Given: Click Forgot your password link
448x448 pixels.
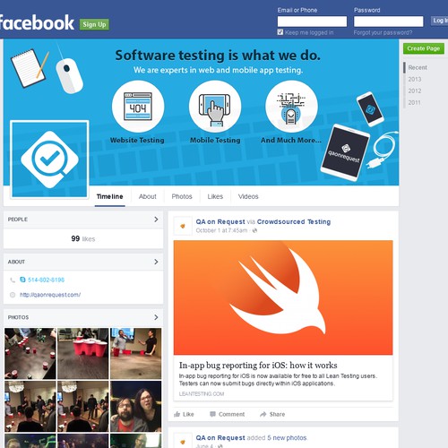Looking at the screenshot, I should coord(383,32).
